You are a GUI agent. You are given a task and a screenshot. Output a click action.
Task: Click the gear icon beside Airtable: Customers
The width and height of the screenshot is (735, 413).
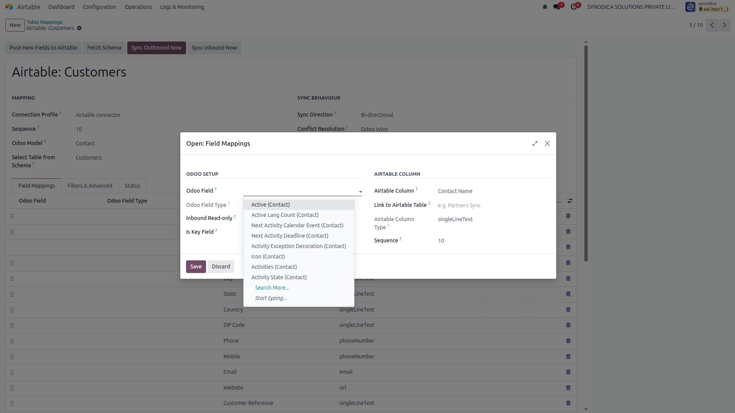coord(79,28)
